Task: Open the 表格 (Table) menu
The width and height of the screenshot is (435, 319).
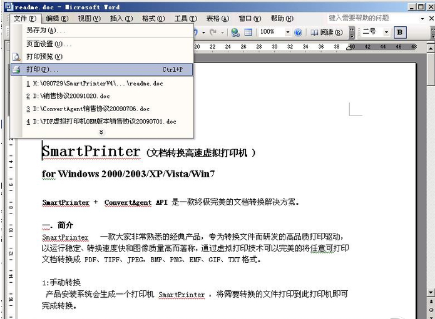Action: (x=217, y=19)
